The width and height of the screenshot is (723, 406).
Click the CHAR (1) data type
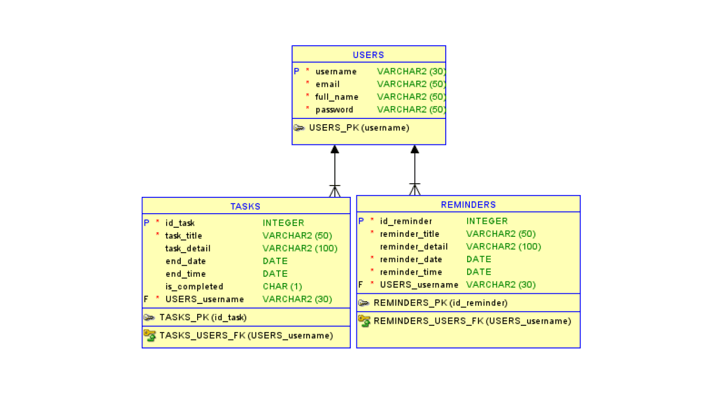(x=282, y=286)
